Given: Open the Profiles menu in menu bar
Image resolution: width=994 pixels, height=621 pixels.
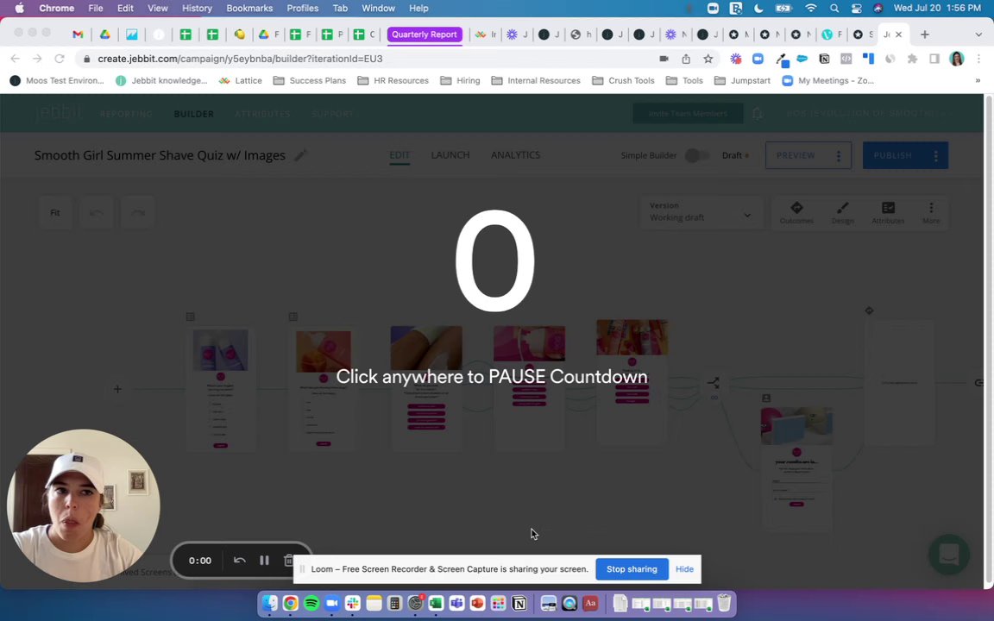Looking at the screenshot, I should tap(302, 9).
